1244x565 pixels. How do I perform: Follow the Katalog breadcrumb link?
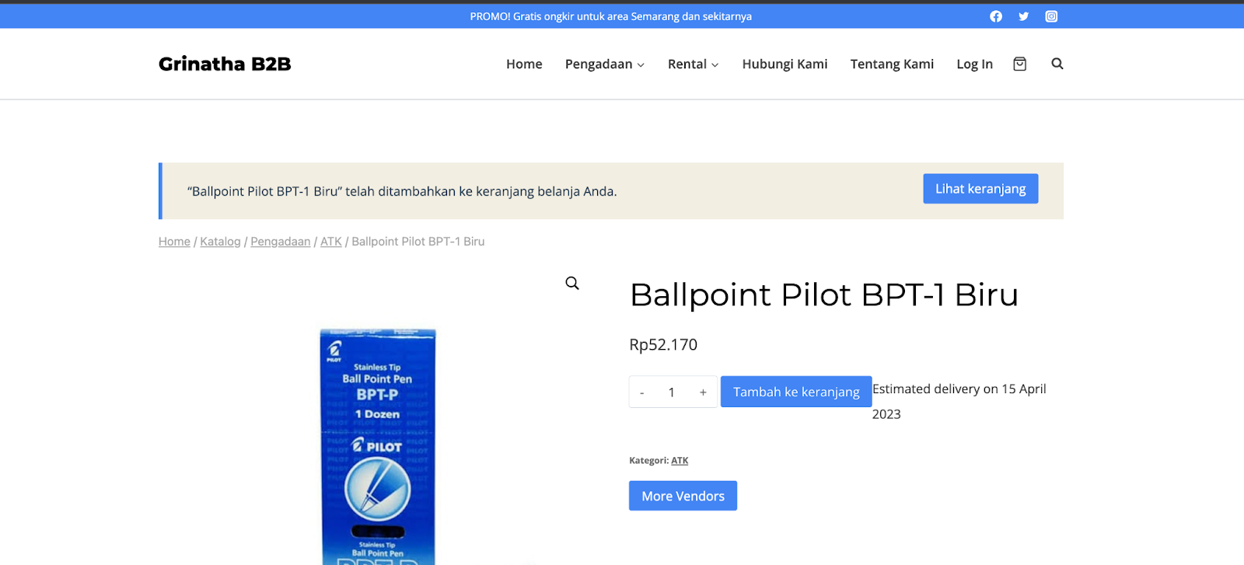(x=220, y=242)
